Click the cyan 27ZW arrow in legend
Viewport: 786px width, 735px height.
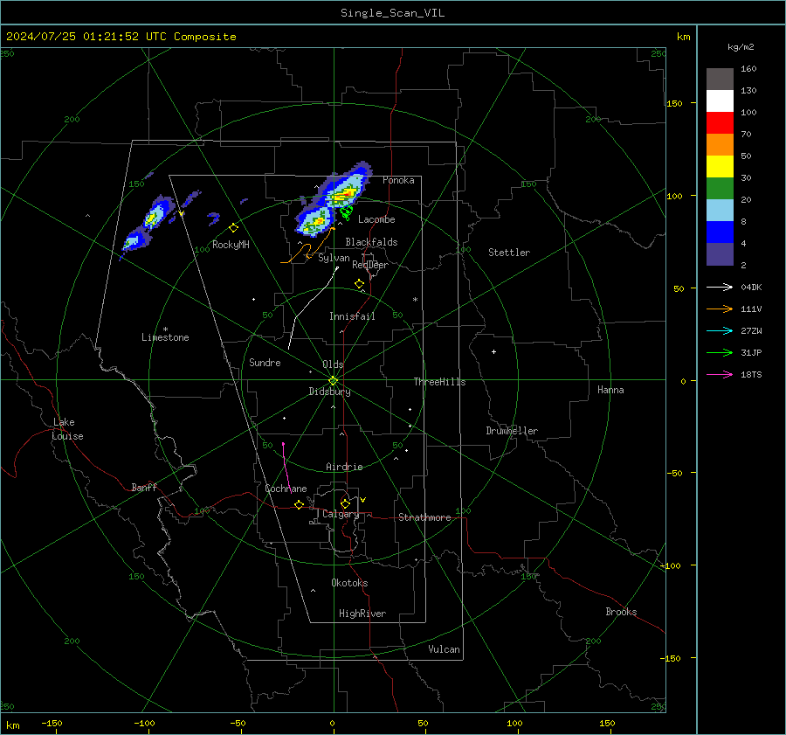720,330
